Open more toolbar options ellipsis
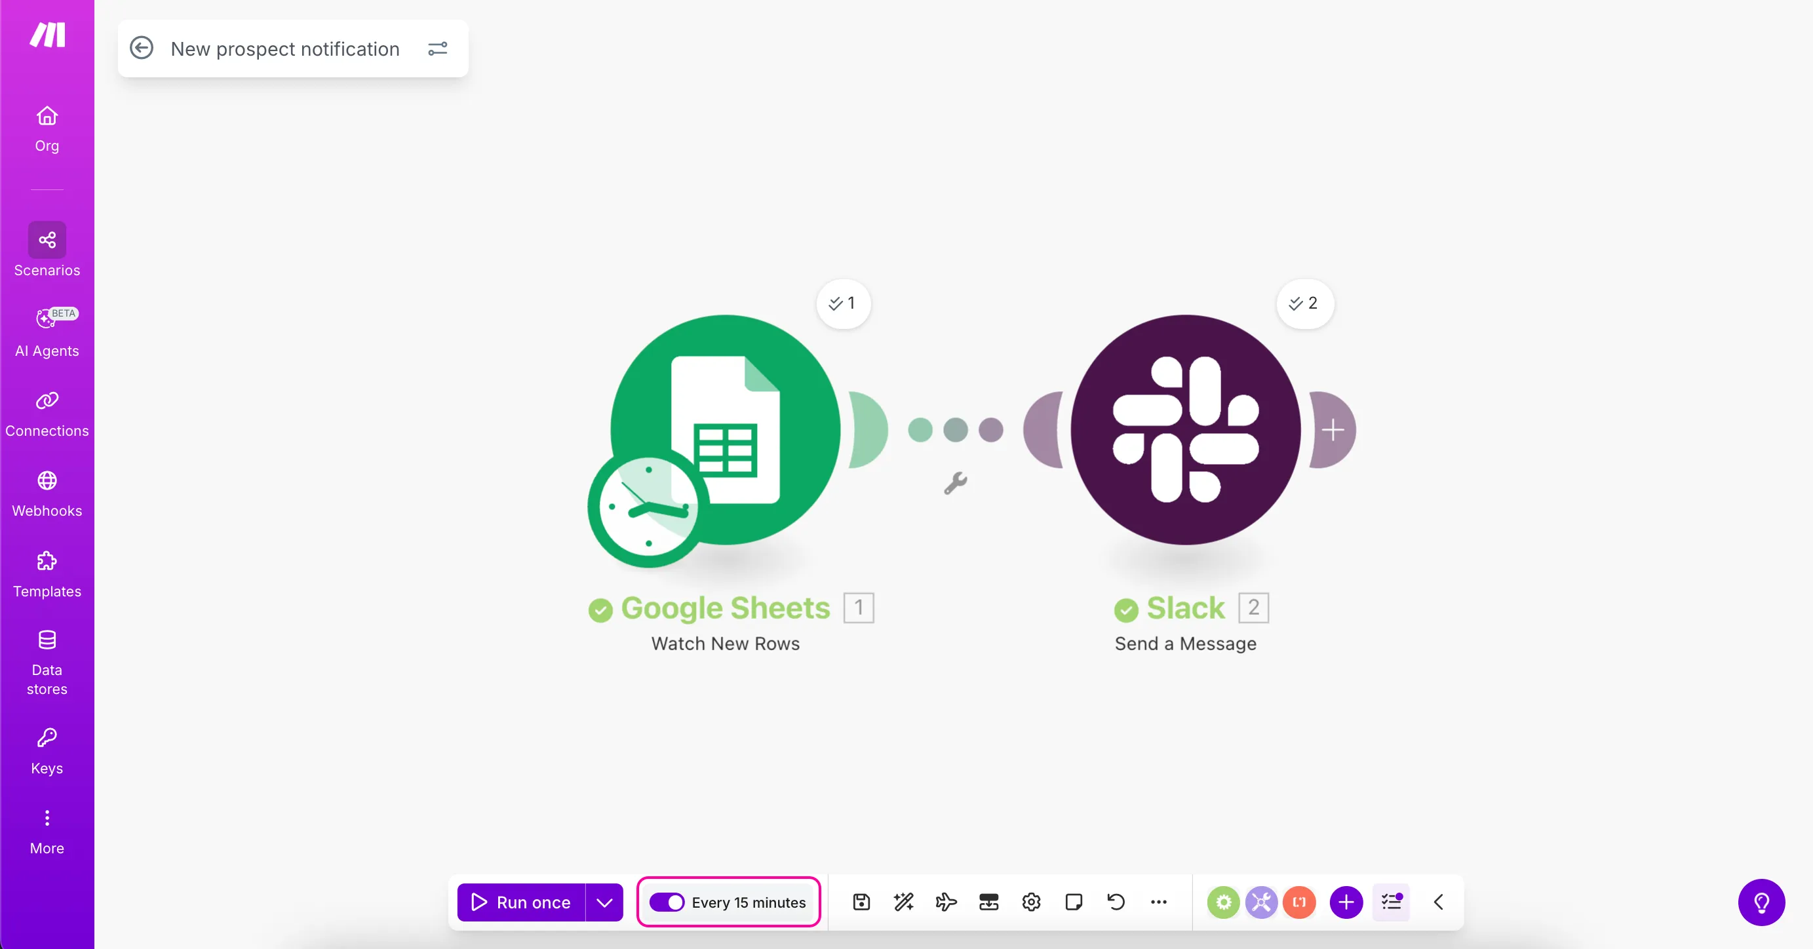This screenshot has height=949, width=1813. click(1158, 902)
